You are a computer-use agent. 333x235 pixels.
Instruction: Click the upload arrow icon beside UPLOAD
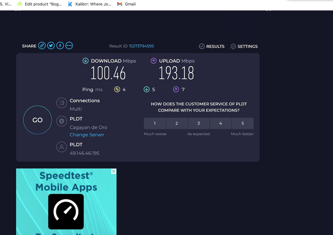(153, 61)
